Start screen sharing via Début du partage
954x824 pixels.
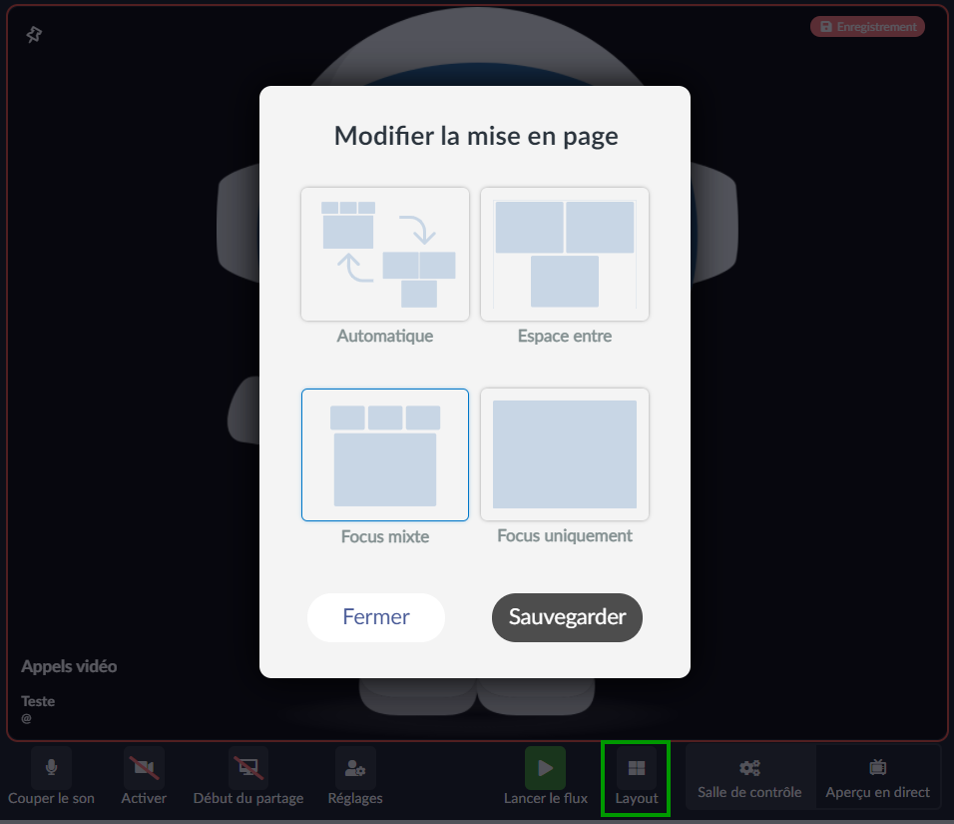pos(248,767)
